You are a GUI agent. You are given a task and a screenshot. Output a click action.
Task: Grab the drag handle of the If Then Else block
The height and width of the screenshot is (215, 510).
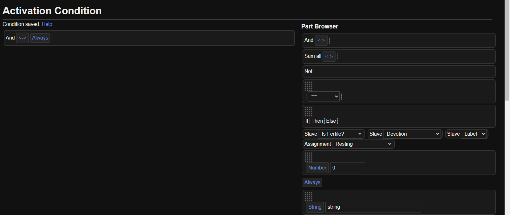pos(309,111)
